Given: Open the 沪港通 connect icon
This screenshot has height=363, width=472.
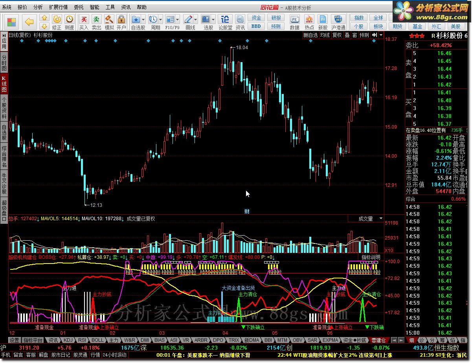Looking at the screenshot, I should click(x=338, y=22).
